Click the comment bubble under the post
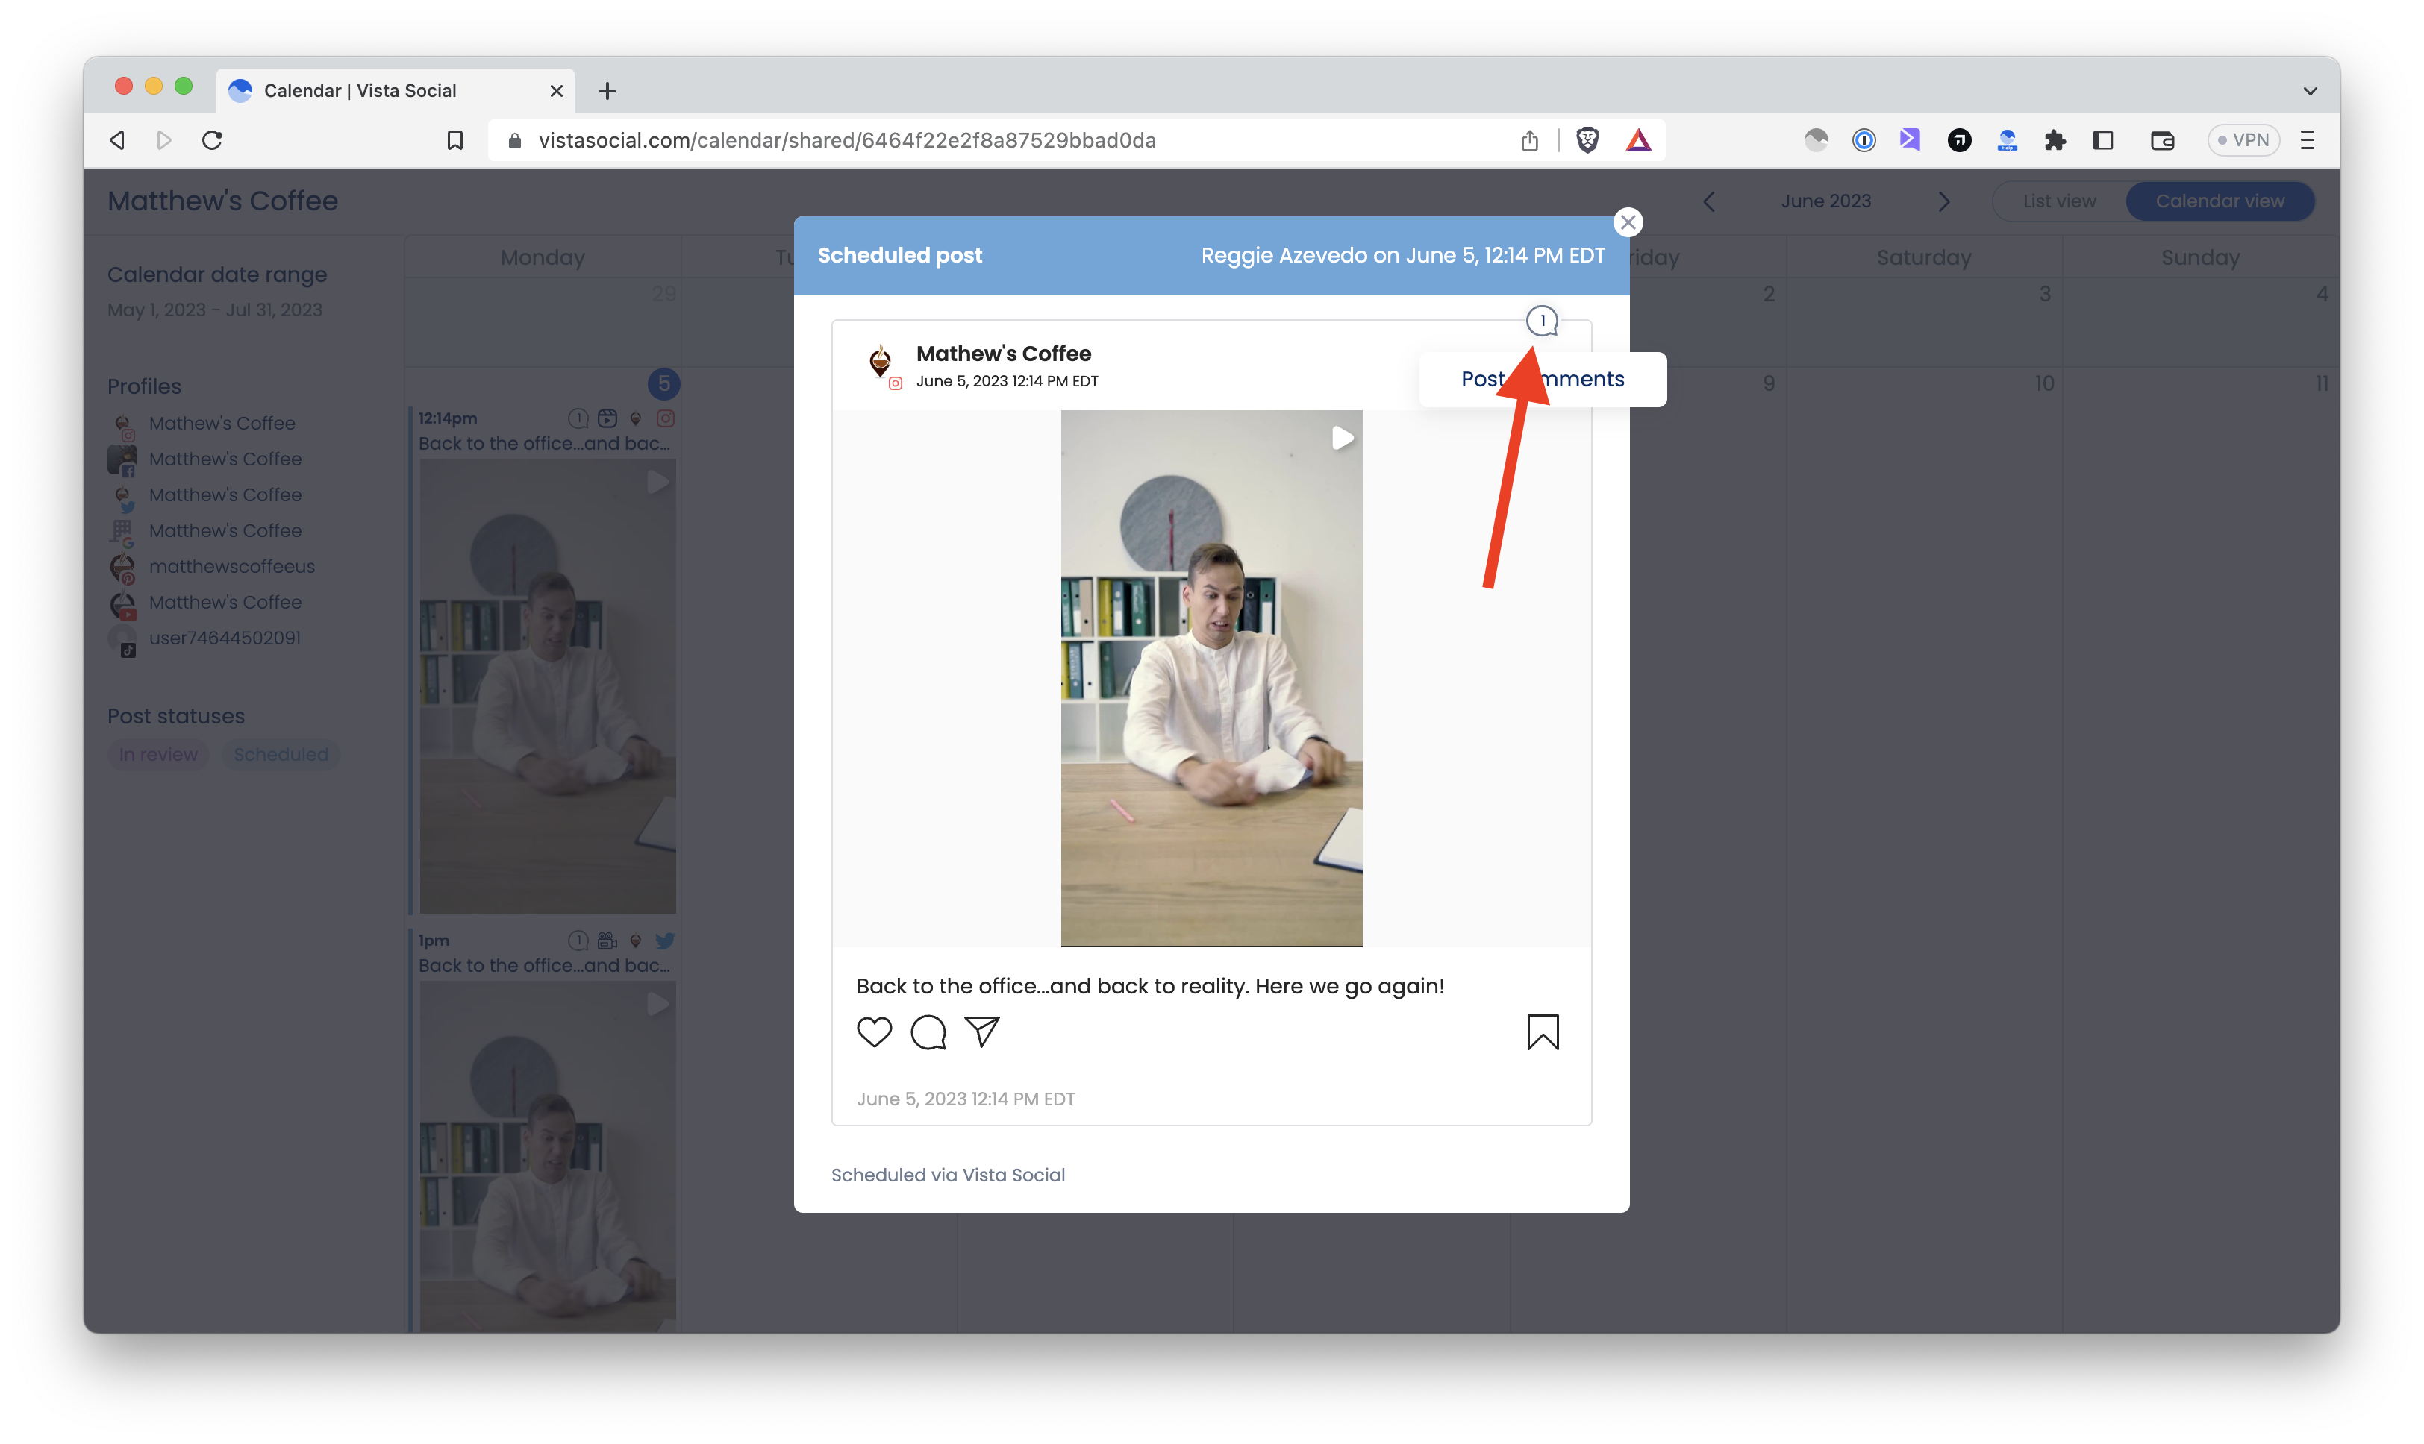The height and width of the screenshot is (1444, 2424). [x=928, y=1032]
